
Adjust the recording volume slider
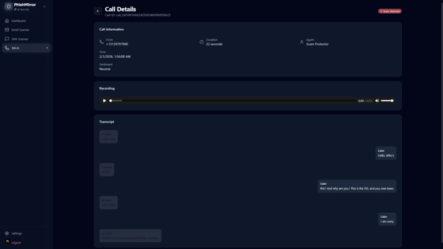pos(387,101)
